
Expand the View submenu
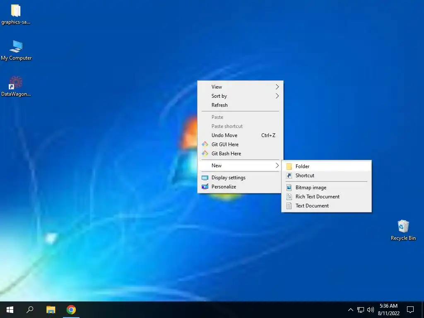click(241, 87)
